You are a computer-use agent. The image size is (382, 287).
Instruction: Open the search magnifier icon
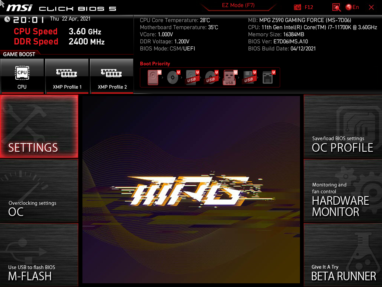tap(336, 7)
